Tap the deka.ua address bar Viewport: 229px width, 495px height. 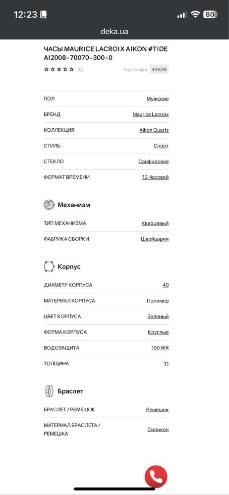pyautogui.click(x=114, y=32)
